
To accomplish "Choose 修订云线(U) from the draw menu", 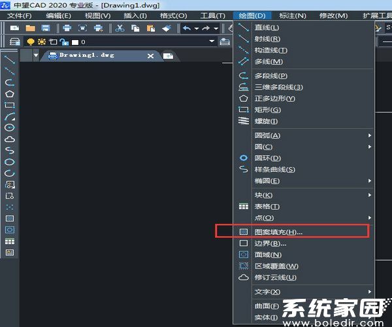I will tap(304, 277).
